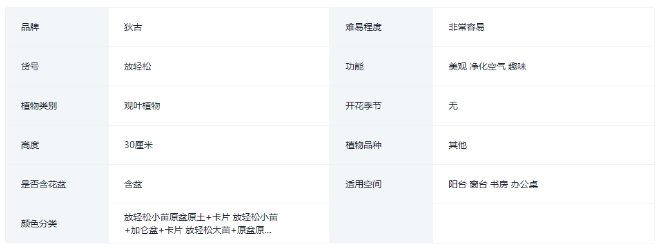The width and height of the screenshot is (662, 248).
Task: Click the 难易程度 label
Action: click(x=364, y=28)
